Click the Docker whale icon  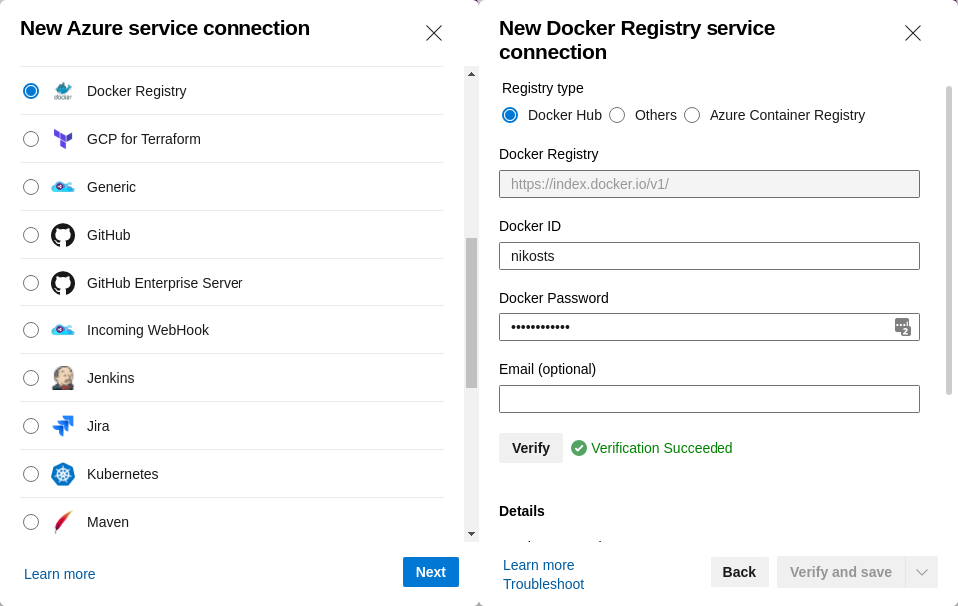(63, 91)
